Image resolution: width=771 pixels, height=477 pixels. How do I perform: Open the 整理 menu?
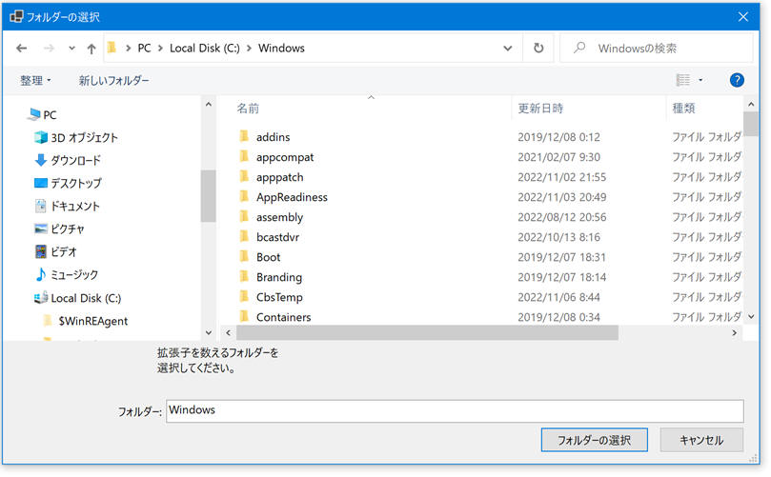(x=35, y=81)
